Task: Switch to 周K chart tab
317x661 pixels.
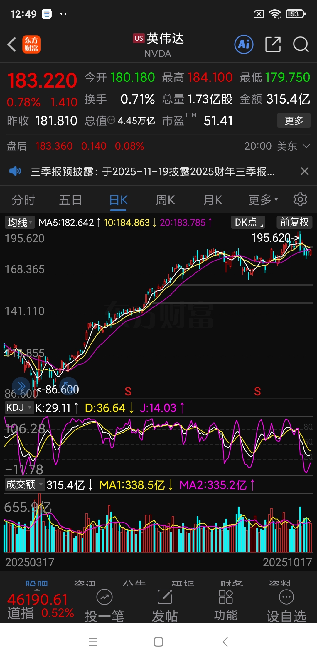Action: pyautogui.click(x=166, y=200)
